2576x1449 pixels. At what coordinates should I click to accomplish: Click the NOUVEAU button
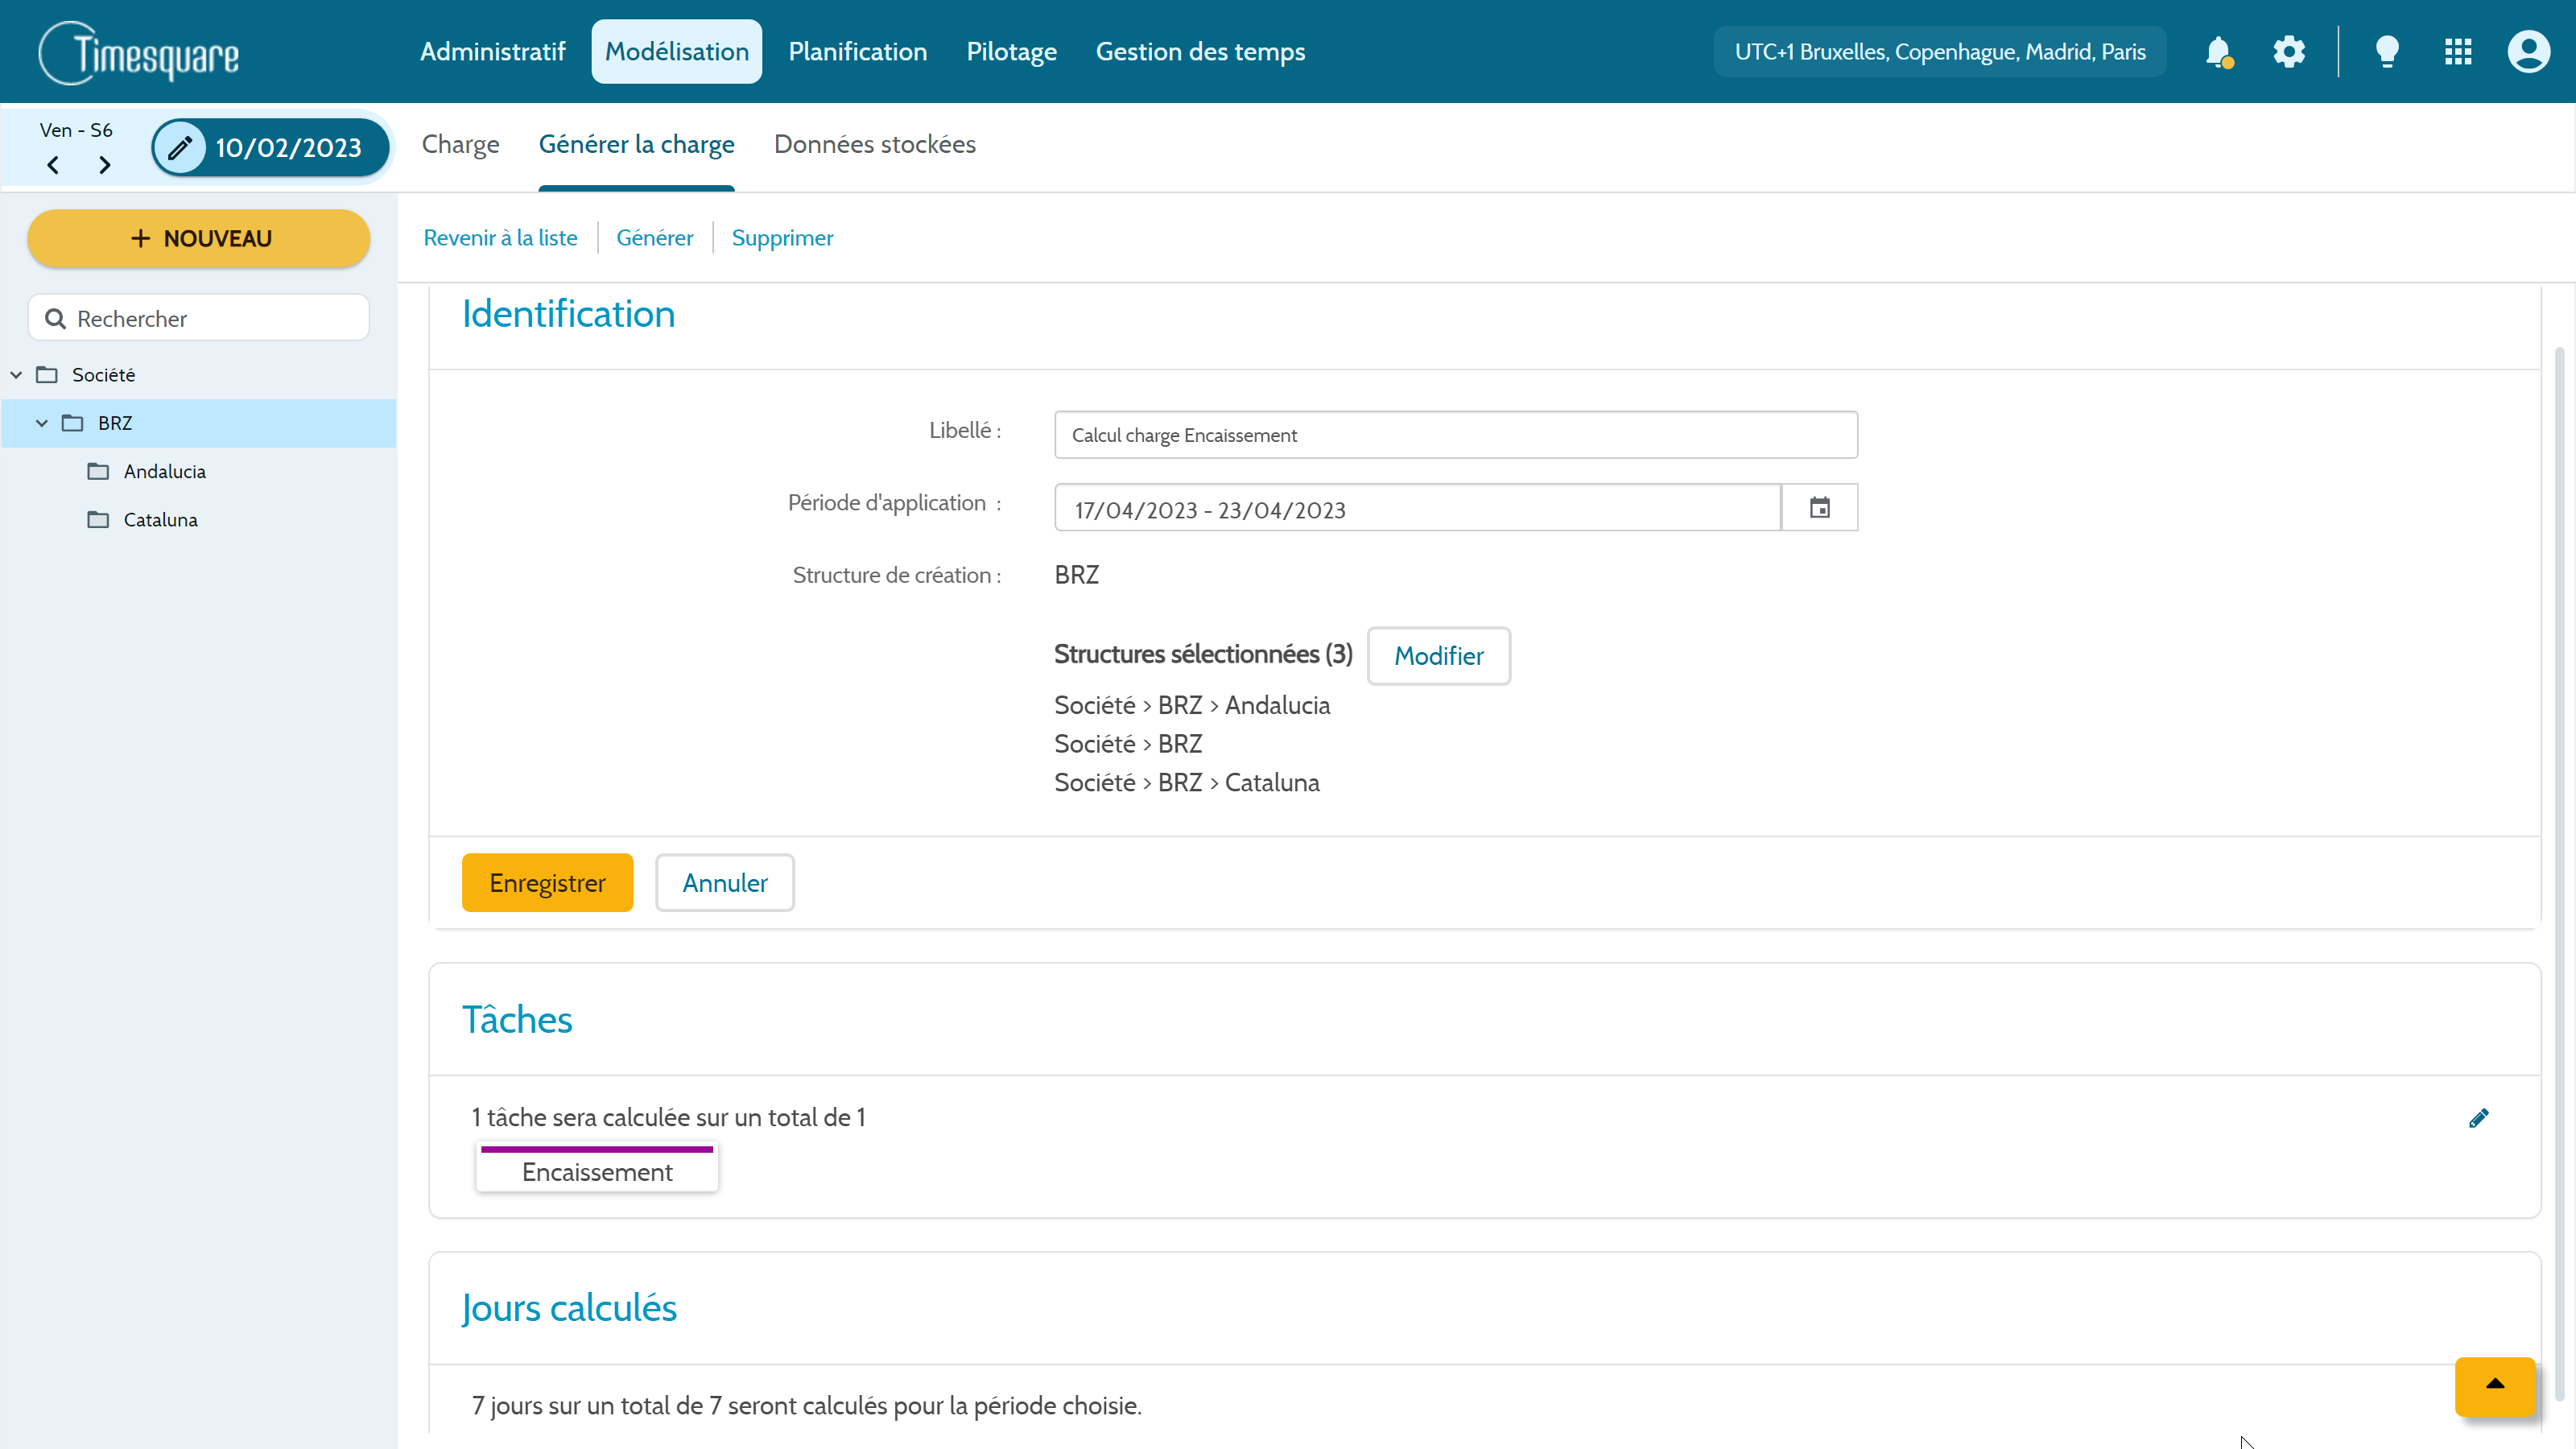(x=199, y=239)
